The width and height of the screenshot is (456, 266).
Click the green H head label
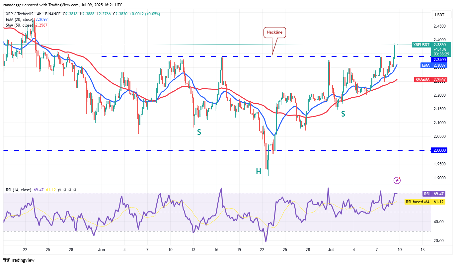tap(258, 171)
